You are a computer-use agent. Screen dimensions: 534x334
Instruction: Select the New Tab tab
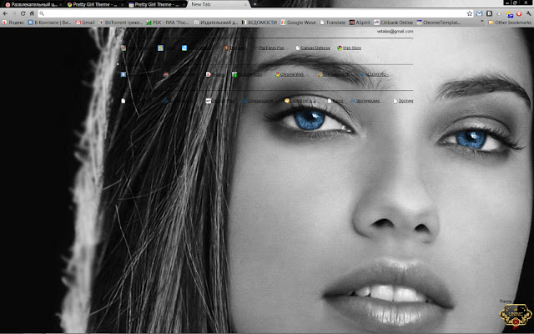pyautogui.click(x=218, y=4)
